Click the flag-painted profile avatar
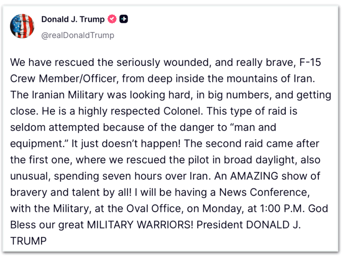Image resolution: width=342 pixels, height=259 pixels. 22,26
